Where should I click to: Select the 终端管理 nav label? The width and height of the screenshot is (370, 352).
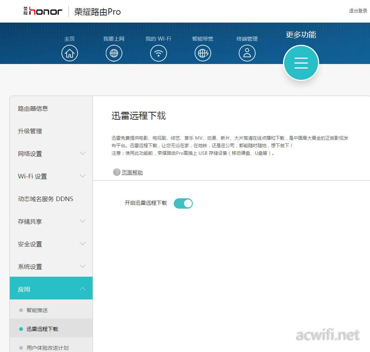(x=247, y=39)
